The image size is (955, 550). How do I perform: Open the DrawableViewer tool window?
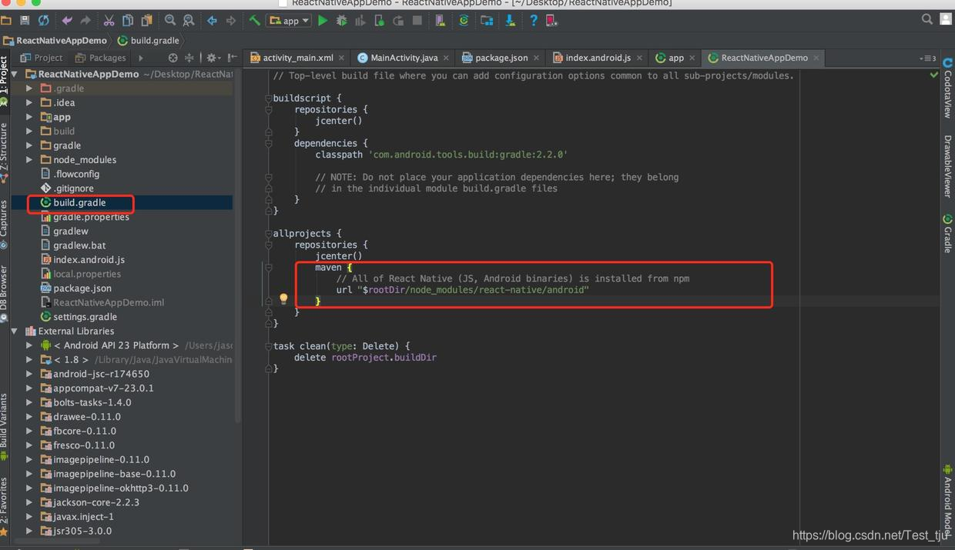(x=947, y=166)
